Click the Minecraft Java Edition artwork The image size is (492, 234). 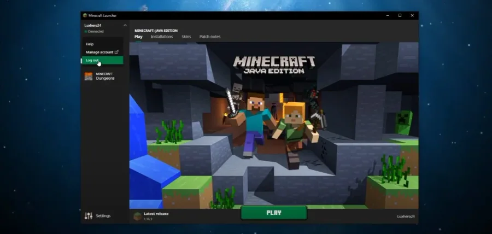[x=274, y=125]
